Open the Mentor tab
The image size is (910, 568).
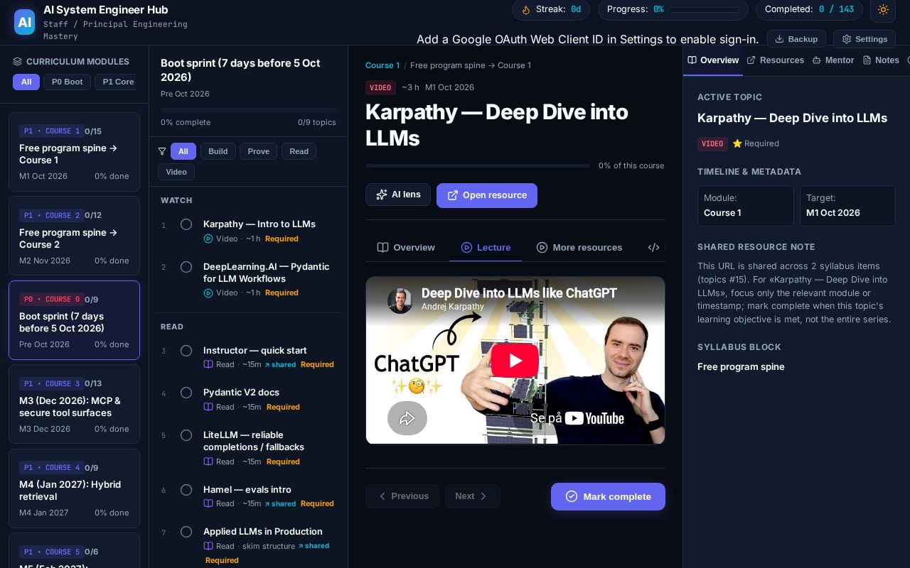coord(833,60)
